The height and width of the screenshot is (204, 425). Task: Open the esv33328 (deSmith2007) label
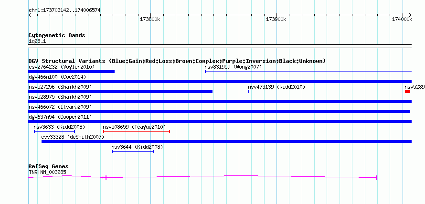[x=73, y=137]
